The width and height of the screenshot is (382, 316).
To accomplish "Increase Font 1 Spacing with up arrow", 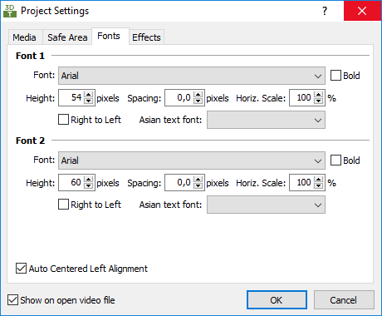I will click(x=198, y=95).
